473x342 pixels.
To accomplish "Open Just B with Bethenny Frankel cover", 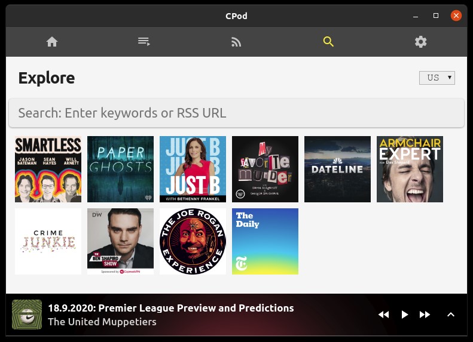I will [193, 169].
